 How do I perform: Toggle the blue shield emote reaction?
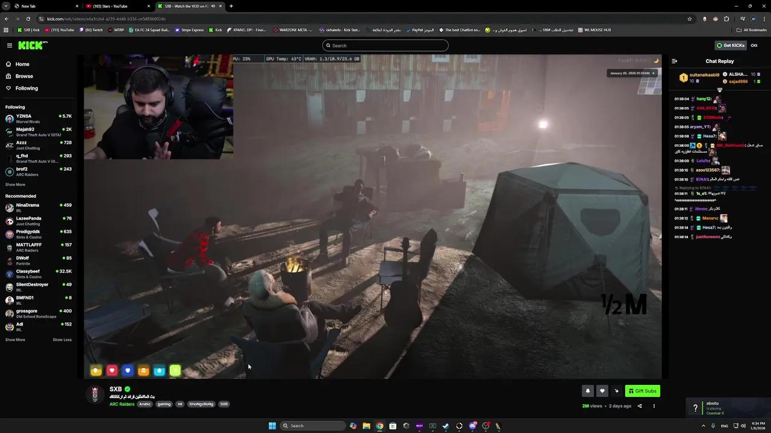(x=127, y=370)
